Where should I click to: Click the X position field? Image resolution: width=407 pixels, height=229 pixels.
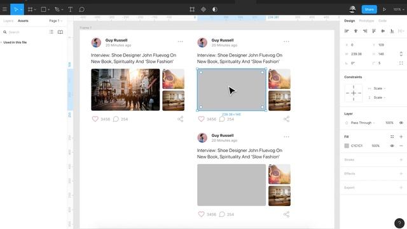pos(357,45)
